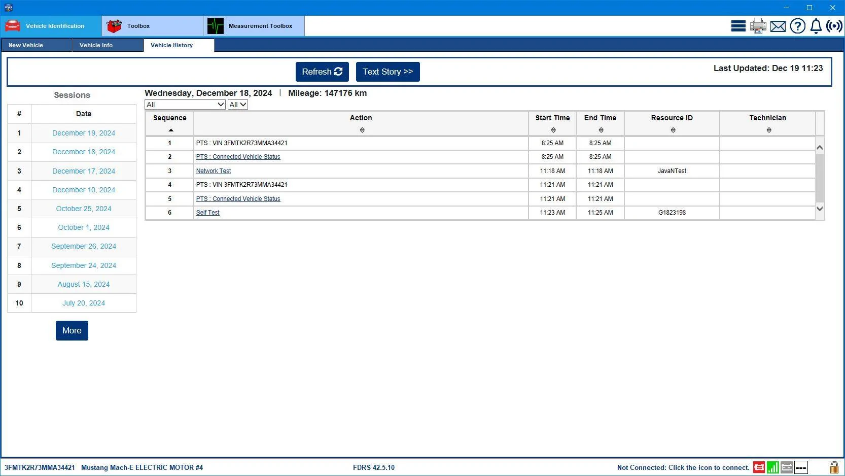Click the More sessions button
Viewport: 845px width, 476px height.
click(x=72, y=330)
